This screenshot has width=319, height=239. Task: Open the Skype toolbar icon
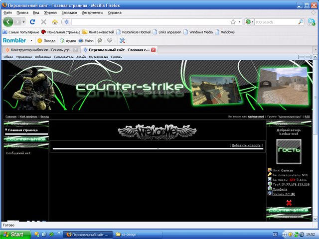[x=312, y=22]
